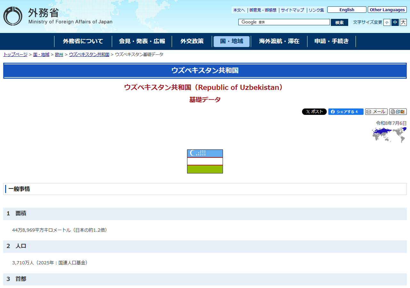Click the 2 人口 heading
The height and width of the screenshot is (288, 410).
[205, 246]
